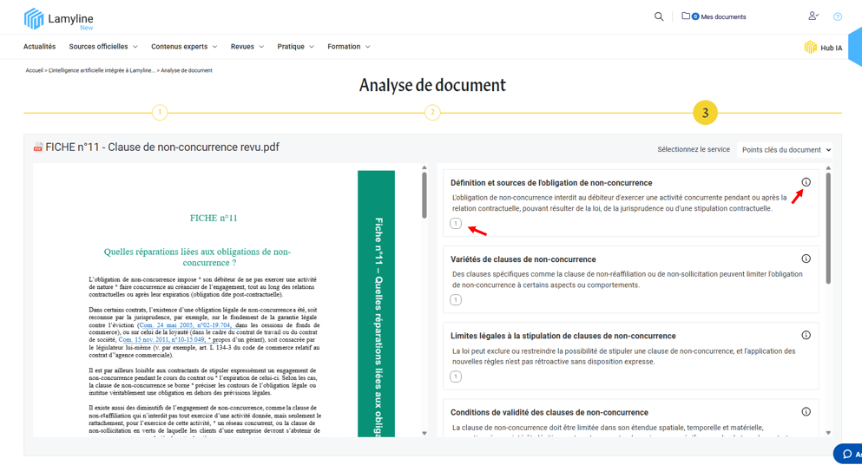Viewport: 862px width, 465px height.
Task: Click document viewer scrollbar thumb
Action: click(424, 195)
